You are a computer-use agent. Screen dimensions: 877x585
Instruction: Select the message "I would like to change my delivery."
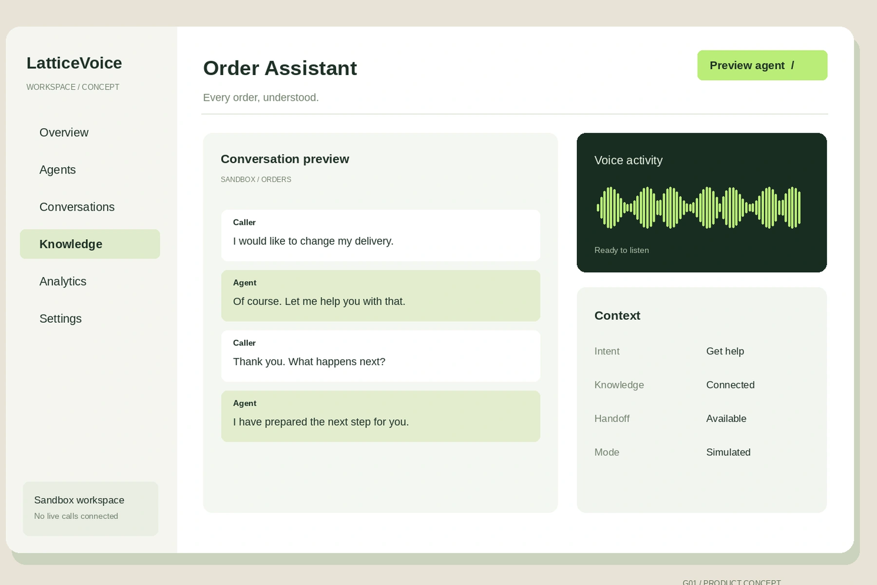pyautogui.click(x=381, y=235)
